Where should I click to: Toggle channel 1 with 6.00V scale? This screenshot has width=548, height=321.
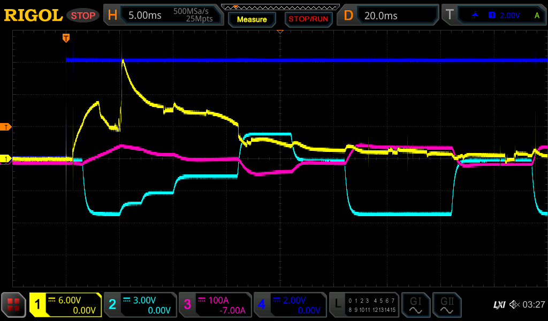[x=66, y=305]
